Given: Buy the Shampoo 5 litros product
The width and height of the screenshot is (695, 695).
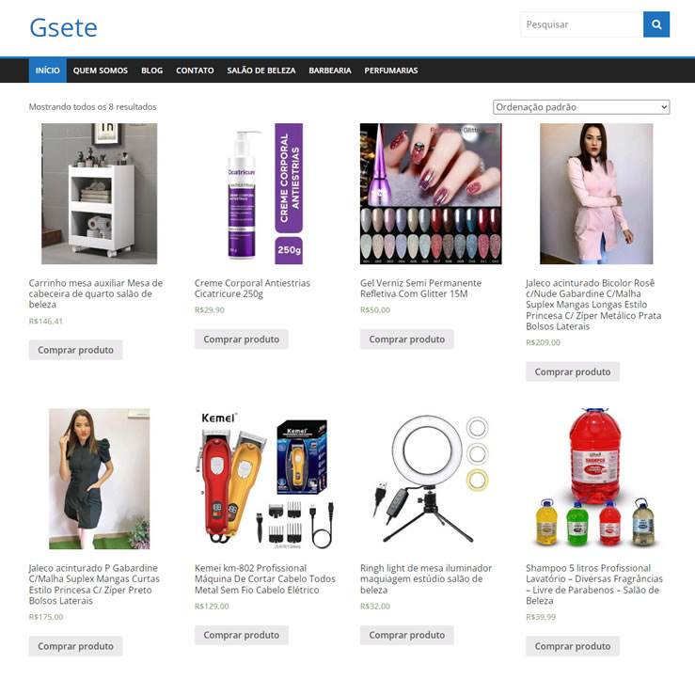Looking at the screenshot, I should click(573, 646).
